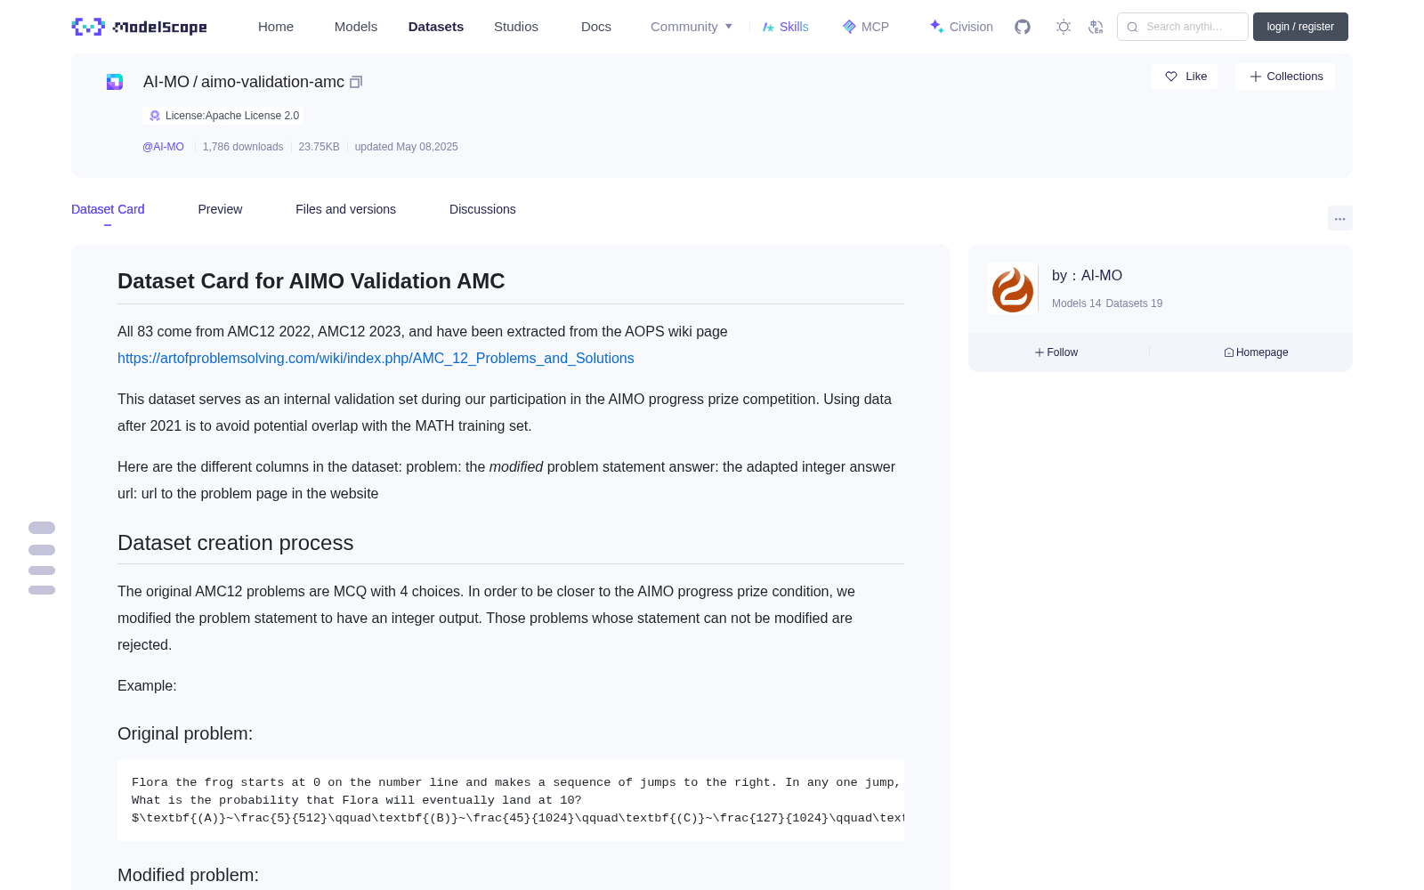1424x890 pixels.
Task: Open the Docs menu item
Action: tap(596, 27)
